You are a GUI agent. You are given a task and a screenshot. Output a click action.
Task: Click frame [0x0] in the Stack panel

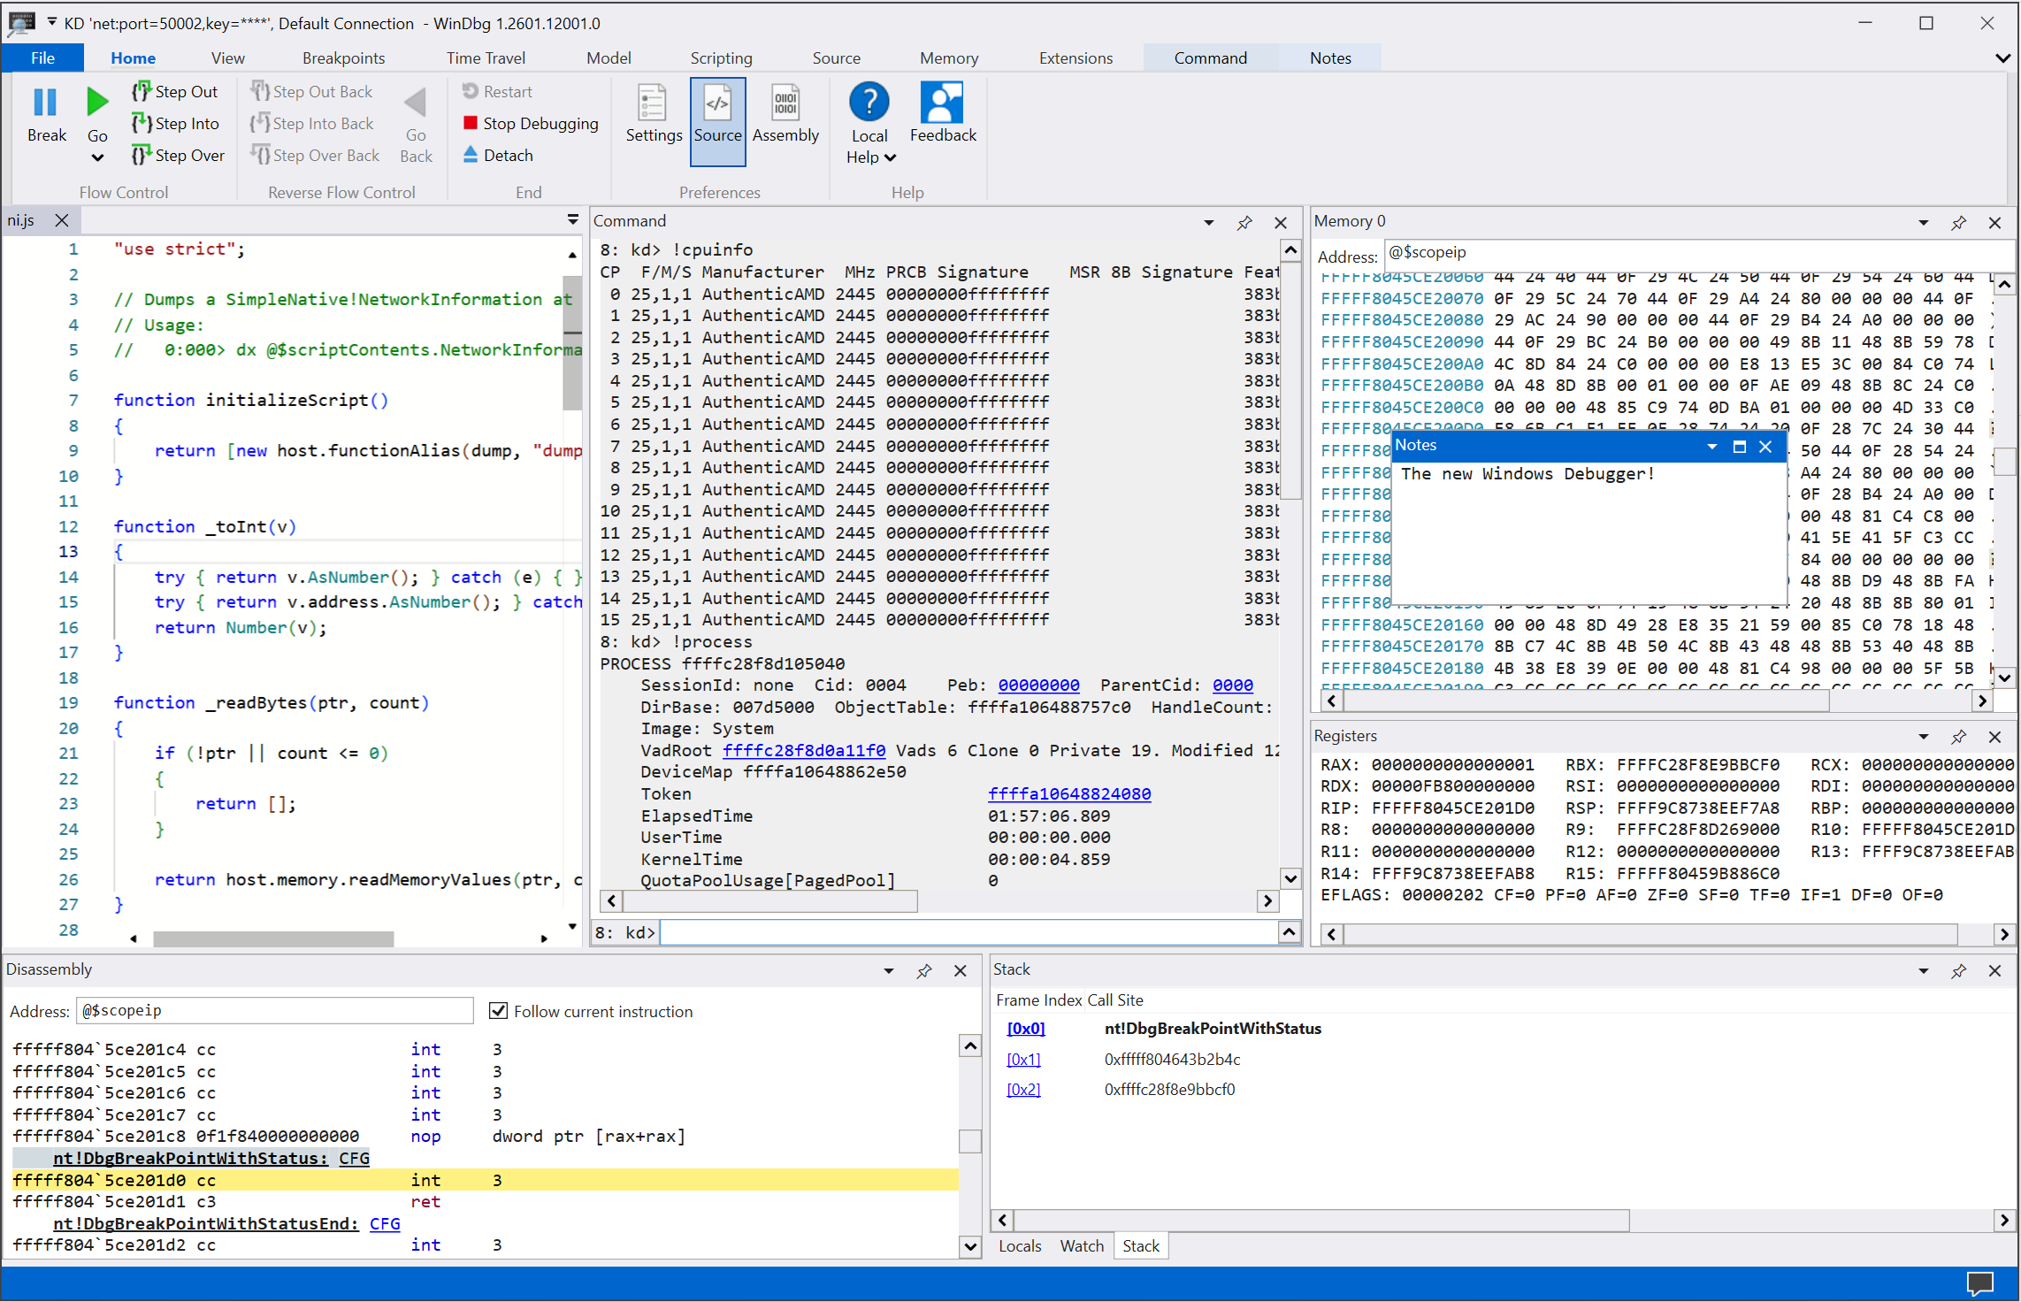pos(1025,1028)
